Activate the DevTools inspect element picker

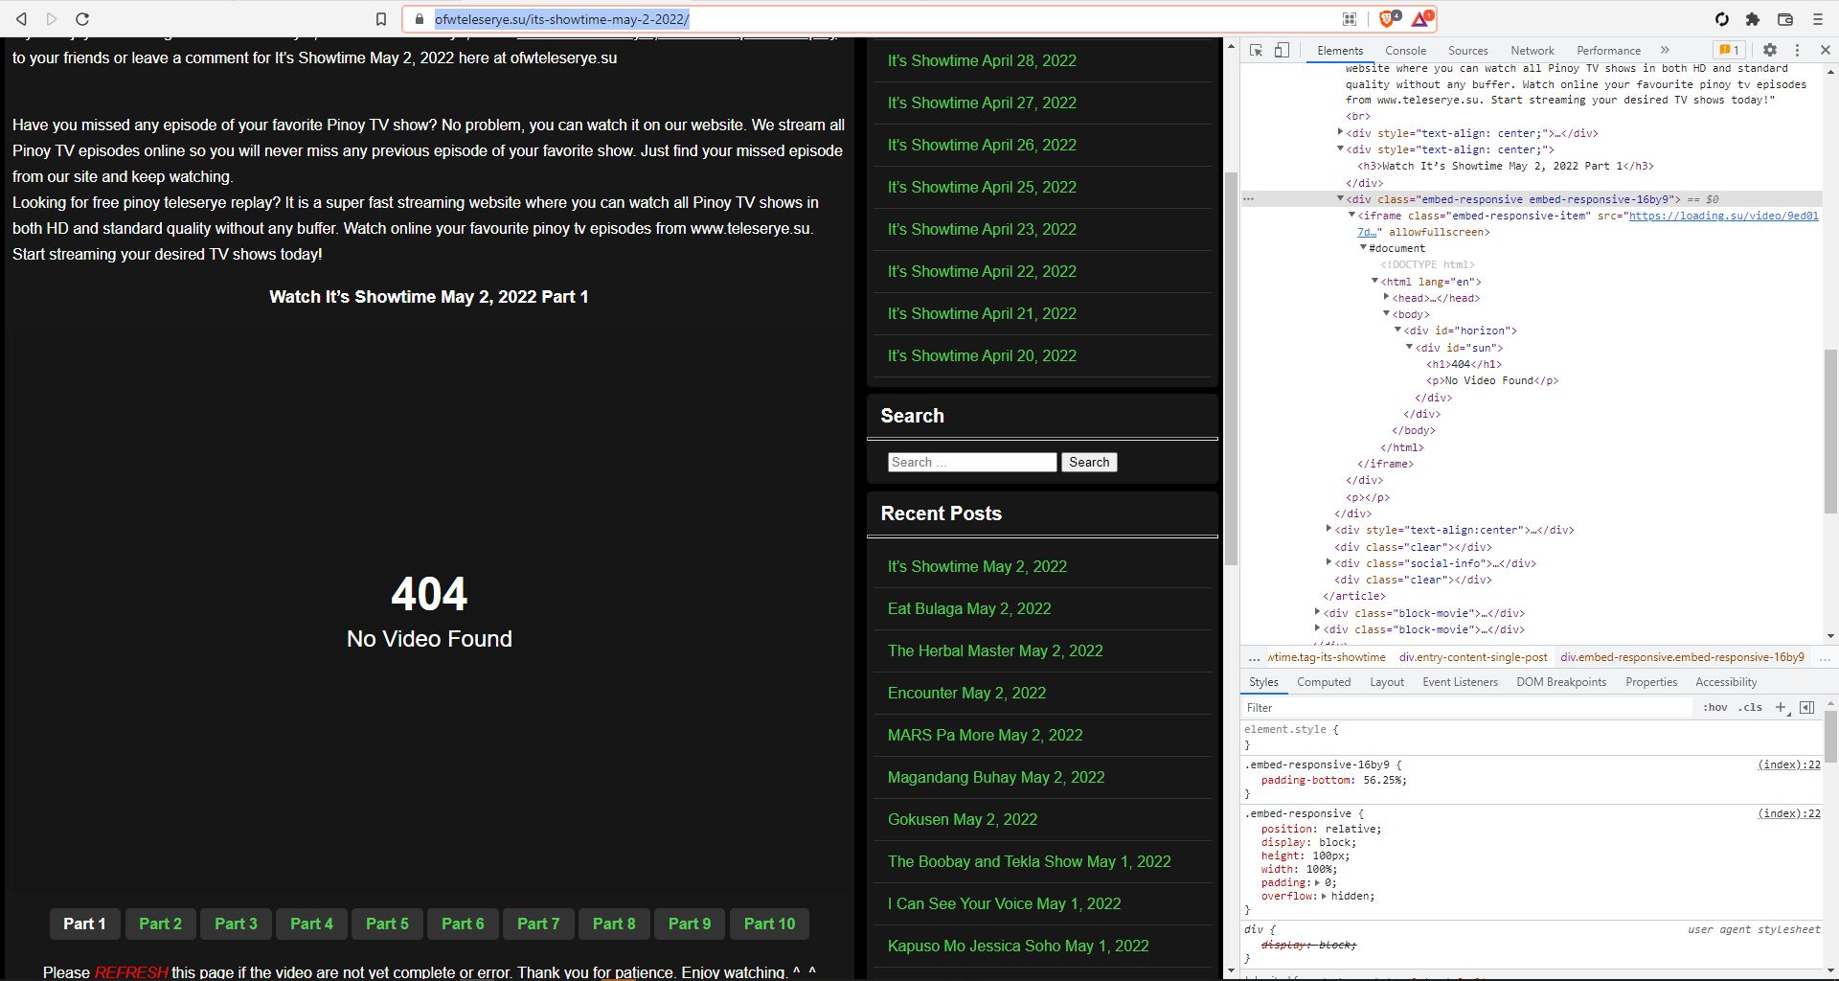point(1257,50)
